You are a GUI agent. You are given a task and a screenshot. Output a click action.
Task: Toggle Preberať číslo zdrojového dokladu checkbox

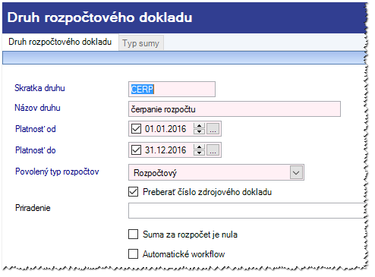[x=134, y=192]
